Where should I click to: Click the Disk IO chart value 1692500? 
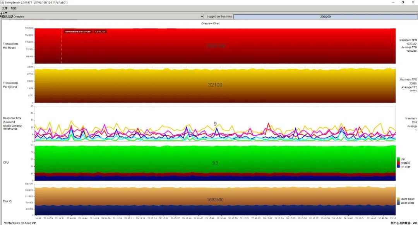(215, 200)
